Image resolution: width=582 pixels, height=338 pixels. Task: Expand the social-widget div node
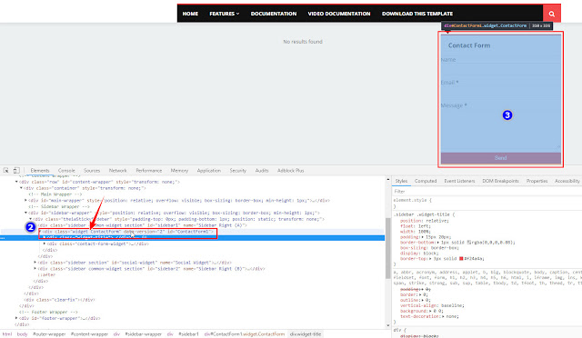[35, 263]
